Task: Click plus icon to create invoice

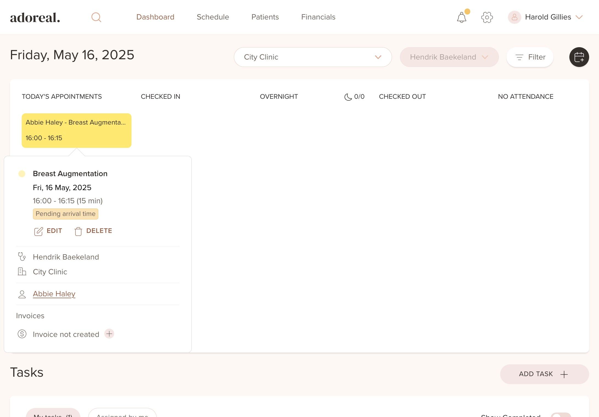Action: 109,334
